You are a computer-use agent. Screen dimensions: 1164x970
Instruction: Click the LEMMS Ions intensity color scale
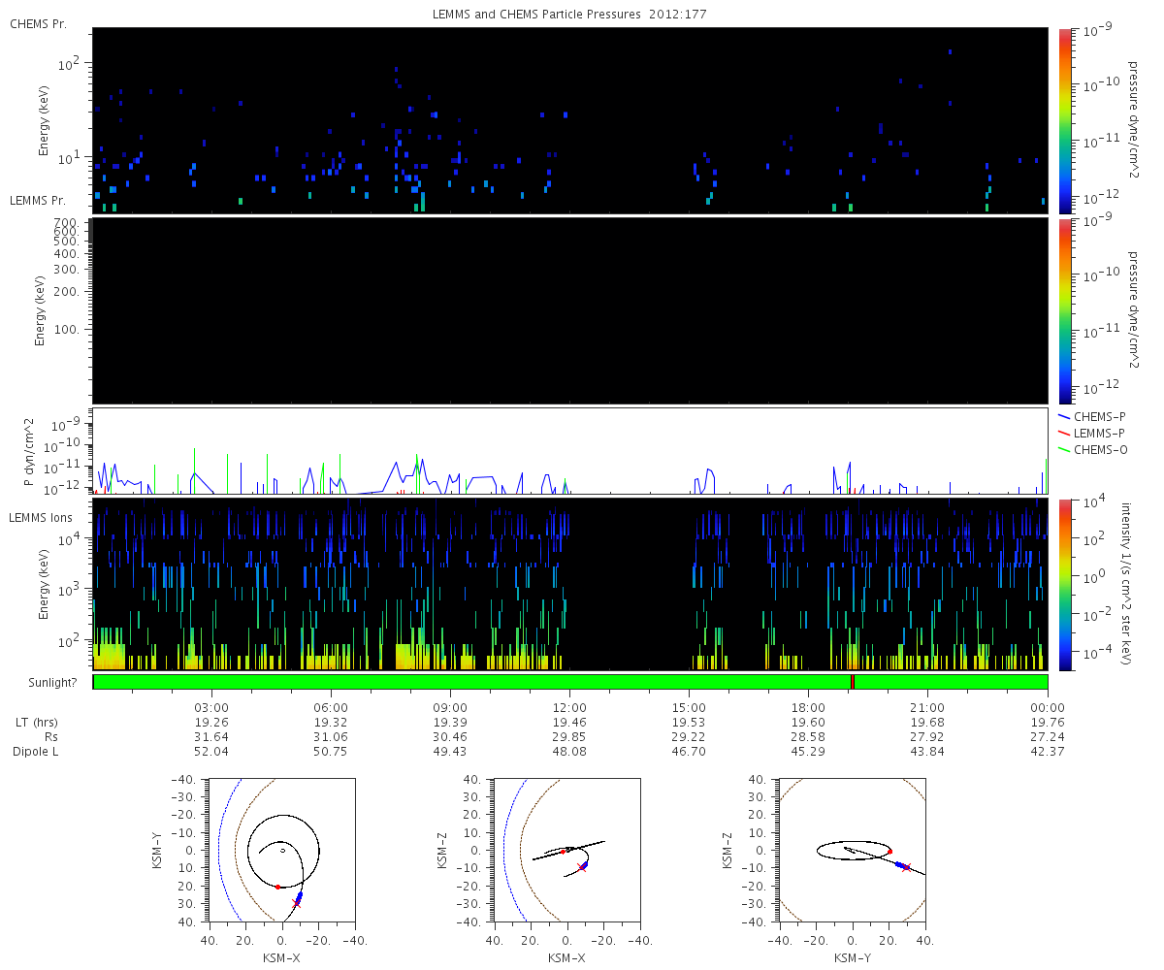(1066, 584)
